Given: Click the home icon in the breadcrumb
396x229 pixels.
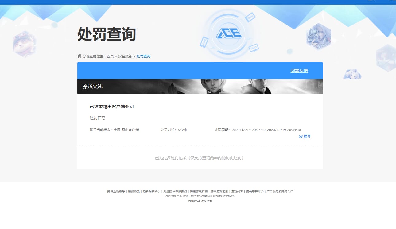Looking at the screenshot, I should point(79,56).
